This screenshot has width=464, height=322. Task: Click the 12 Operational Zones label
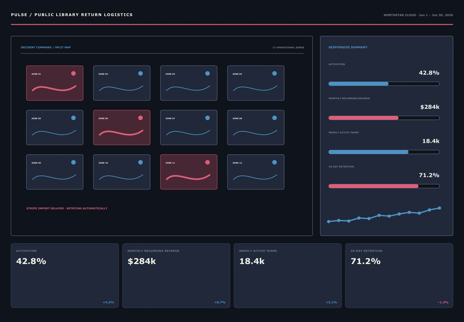click(x=288, y=47)
